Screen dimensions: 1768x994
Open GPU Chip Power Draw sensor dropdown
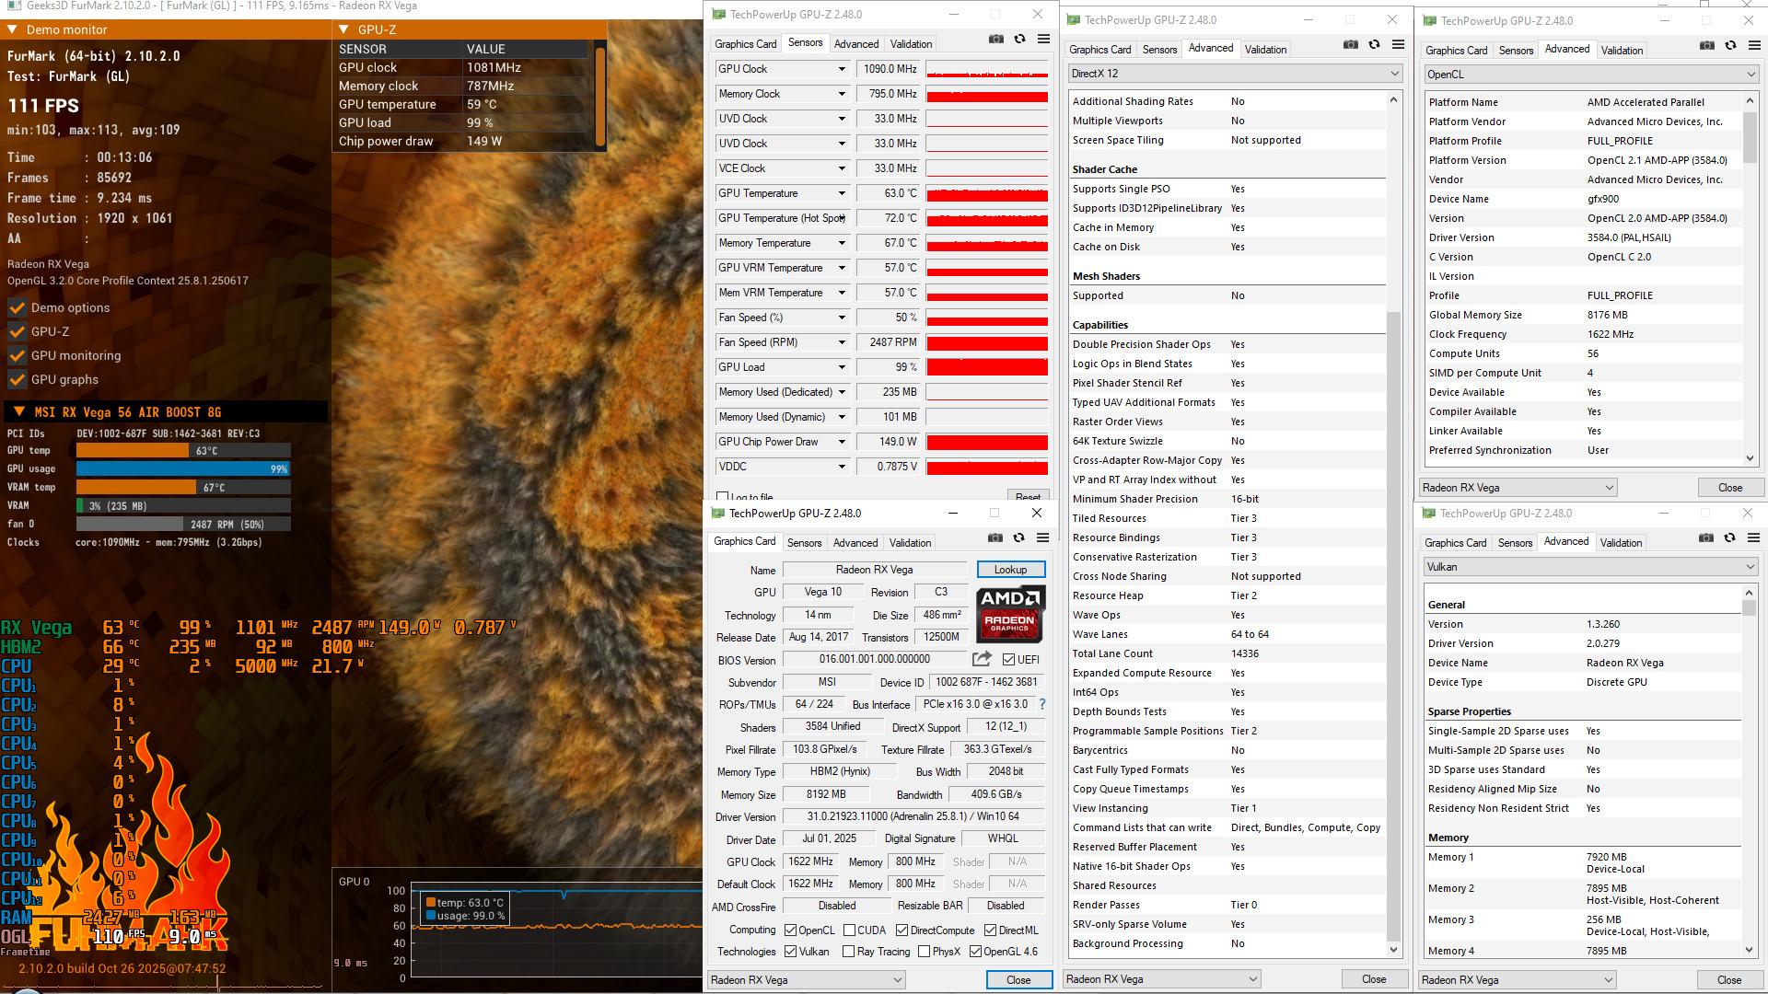point(841,442)
